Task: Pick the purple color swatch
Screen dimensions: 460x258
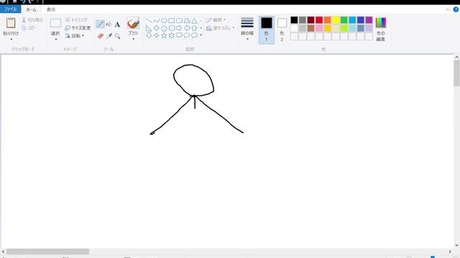Action: click(x=369, y=20)
